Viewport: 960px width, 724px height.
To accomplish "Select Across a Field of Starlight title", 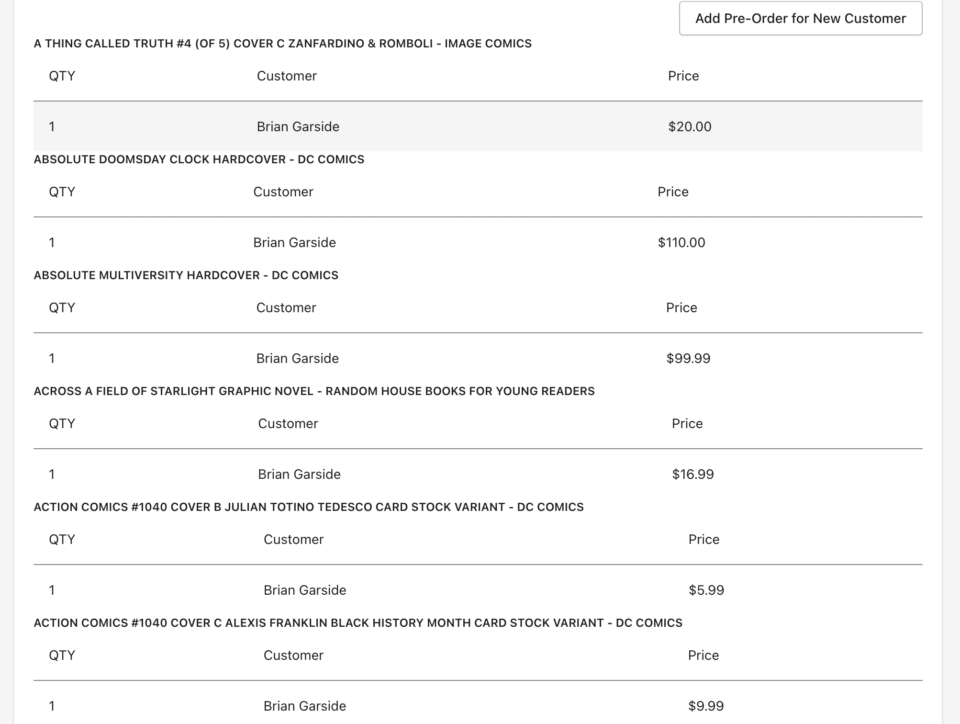I will [x=314, y=391].
